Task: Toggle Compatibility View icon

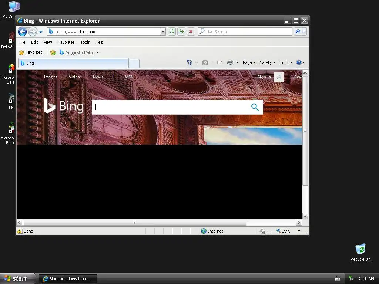Action: click(172, 32)
